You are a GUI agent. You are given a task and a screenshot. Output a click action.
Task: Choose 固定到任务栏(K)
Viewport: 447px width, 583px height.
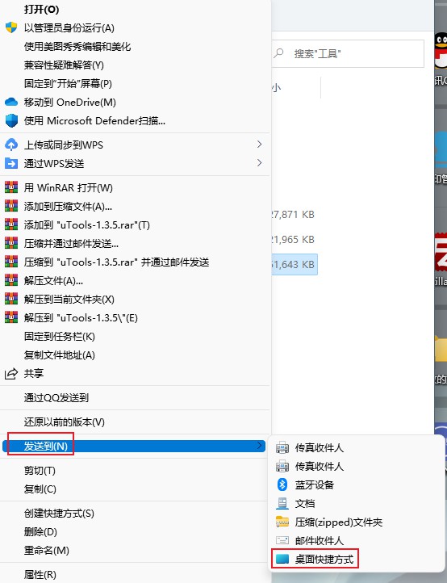click(60, 337)
